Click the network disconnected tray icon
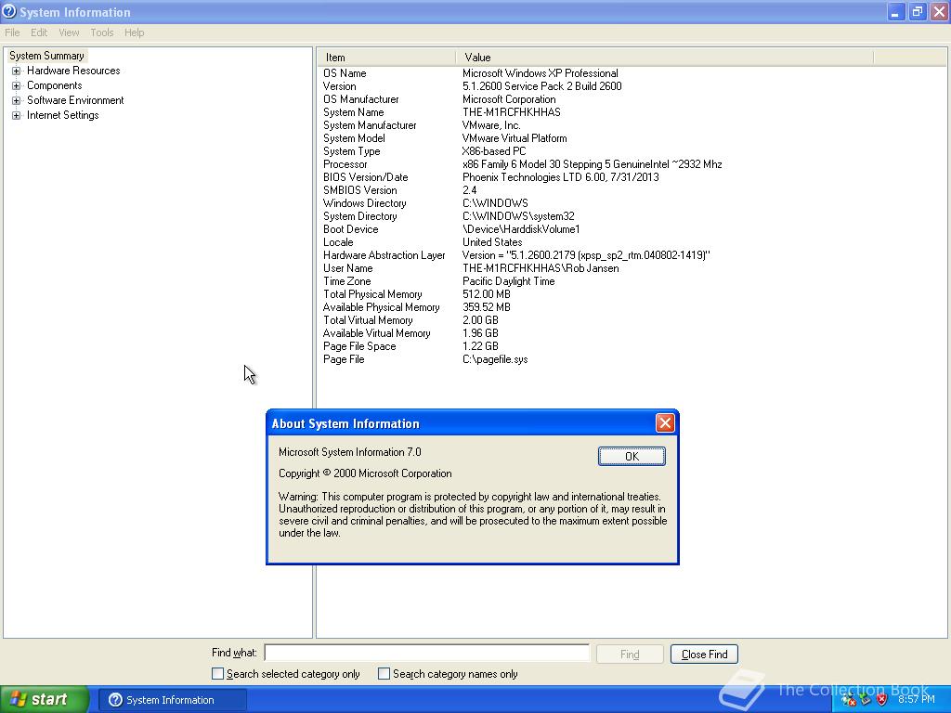This screenshot has height=713, width=951. coord(849,700)
